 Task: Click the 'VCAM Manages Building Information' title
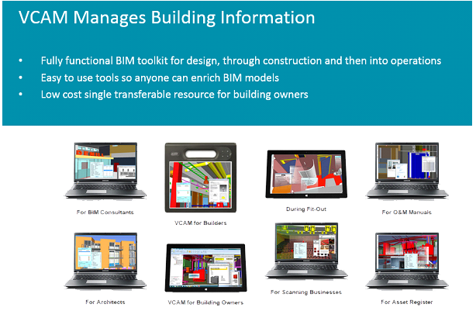pyautogui.click(x=167, y=18)
